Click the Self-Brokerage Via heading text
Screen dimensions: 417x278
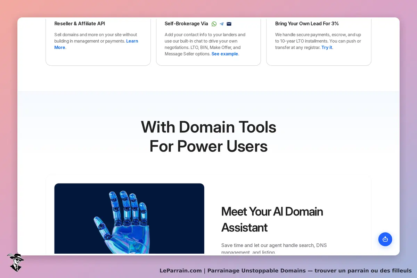coord(186,24)
